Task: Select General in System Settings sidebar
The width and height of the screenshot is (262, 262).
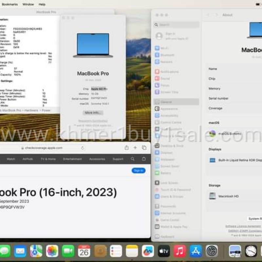Action: pos(176,102)
